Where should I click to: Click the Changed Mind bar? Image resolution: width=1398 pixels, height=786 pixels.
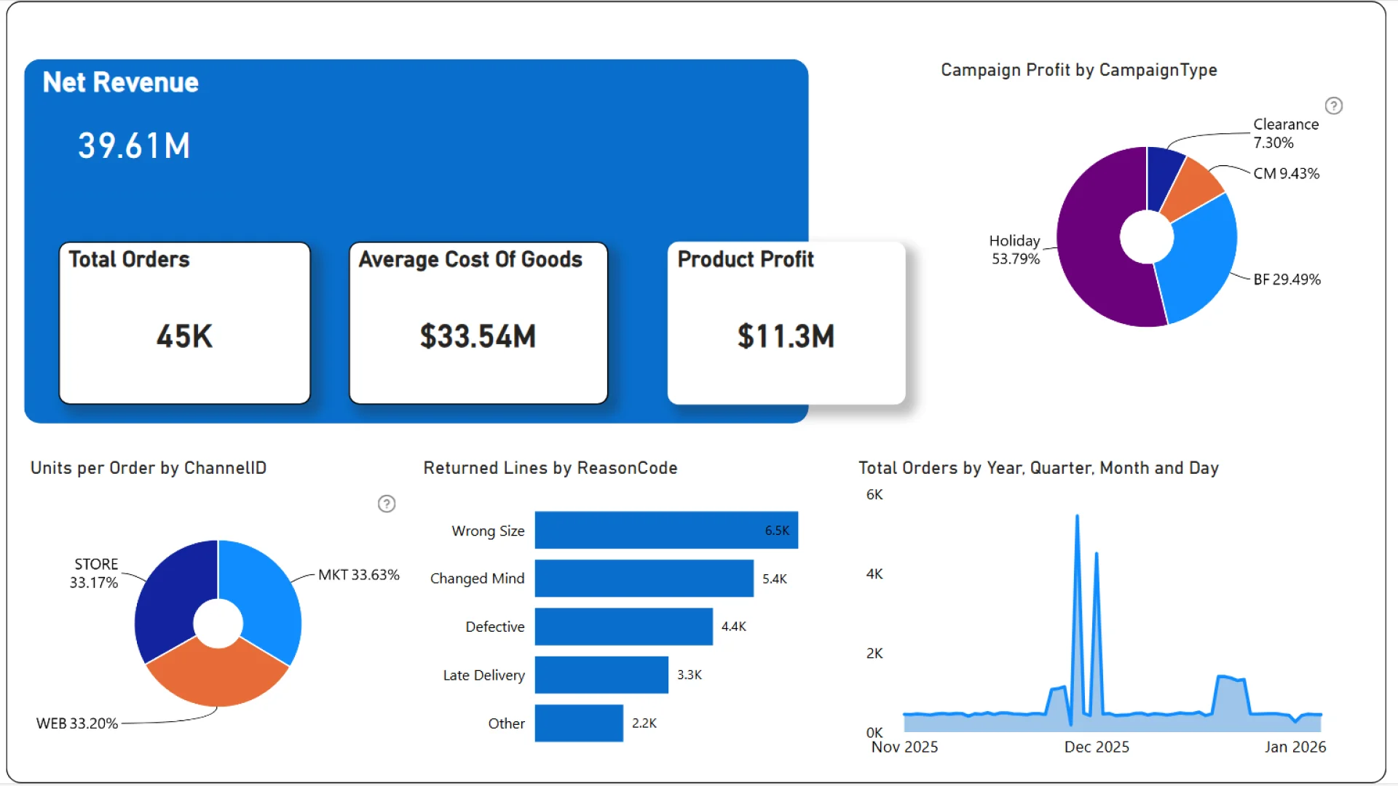(644, 579)
